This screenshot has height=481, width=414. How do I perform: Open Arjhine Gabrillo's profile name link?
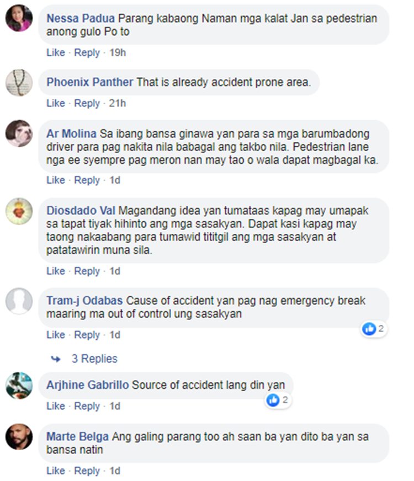87,385
